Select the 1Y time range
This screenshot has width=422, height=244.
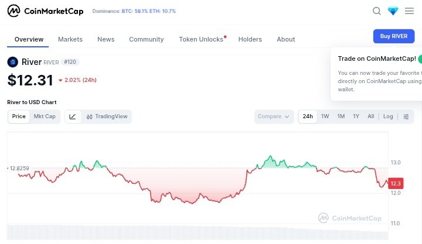tap(356, 116)
